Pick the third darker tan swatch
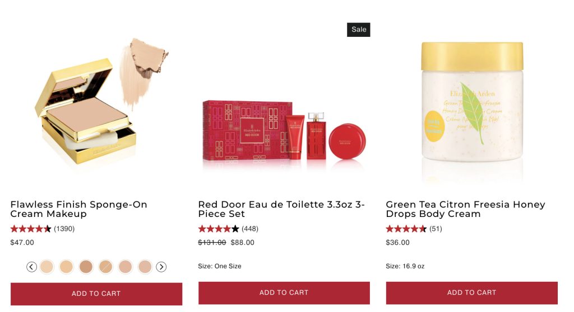574x312 pixels. pyautogui.click(x=86, y=267)
